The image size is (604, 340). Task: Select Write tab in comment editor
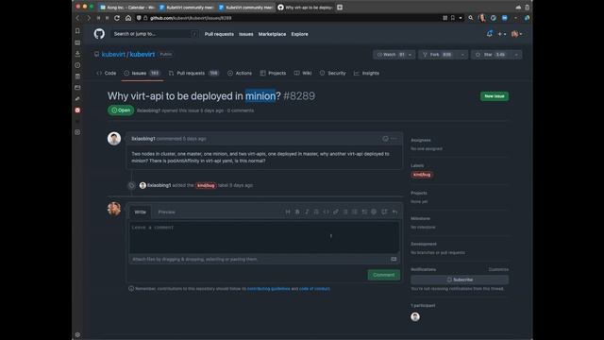(141, 212)
